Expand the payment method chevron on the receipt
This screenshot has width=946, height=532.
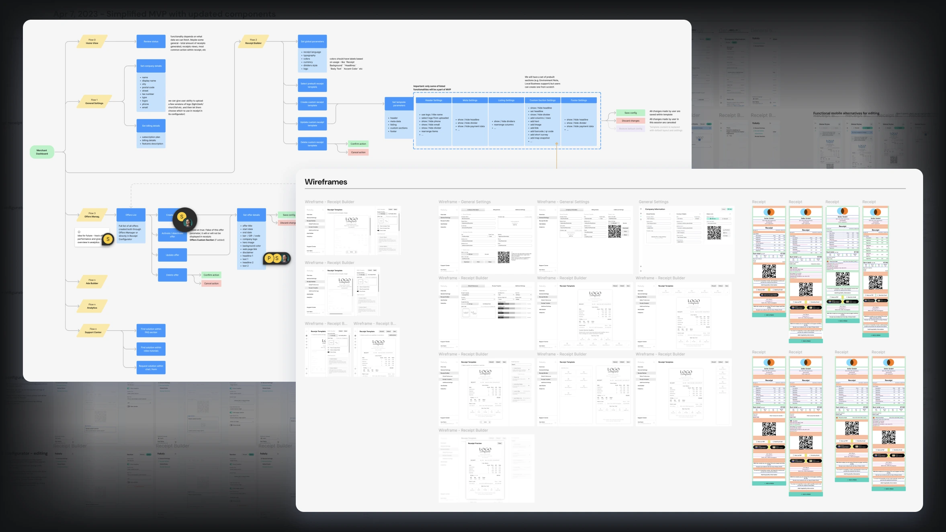point(858,261)
